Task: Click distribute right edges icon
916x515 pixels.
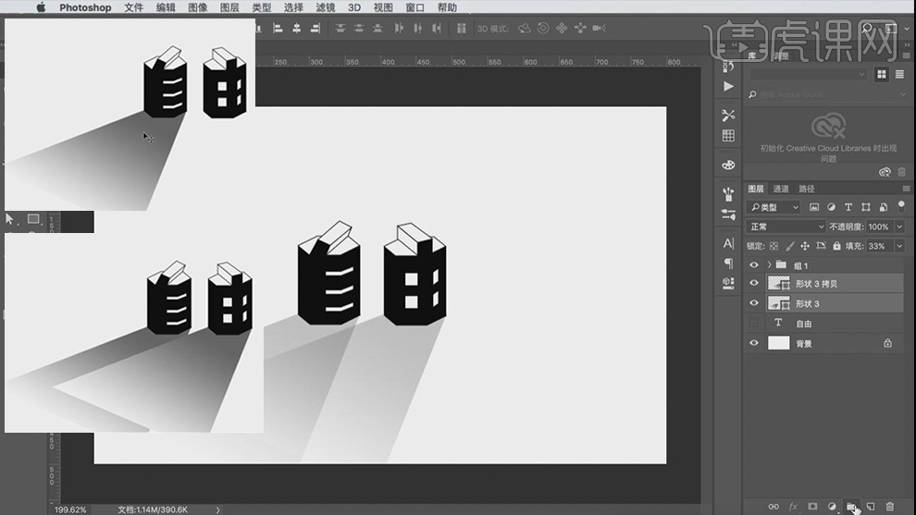Action: [437, 28]
